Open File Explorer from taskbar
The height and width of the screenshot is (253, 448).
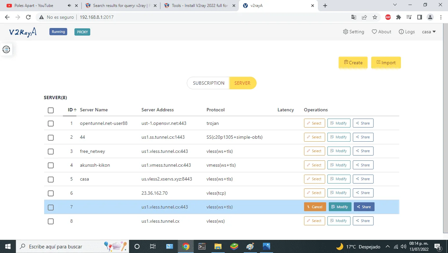[x=218, y=246]
